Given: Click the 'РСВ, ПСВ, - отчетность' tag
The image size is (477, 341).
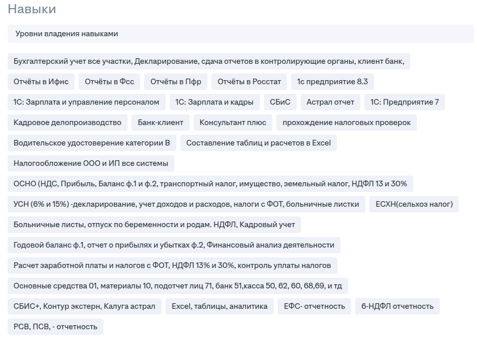Looking at the screenshot, I should tap(56, 327).
